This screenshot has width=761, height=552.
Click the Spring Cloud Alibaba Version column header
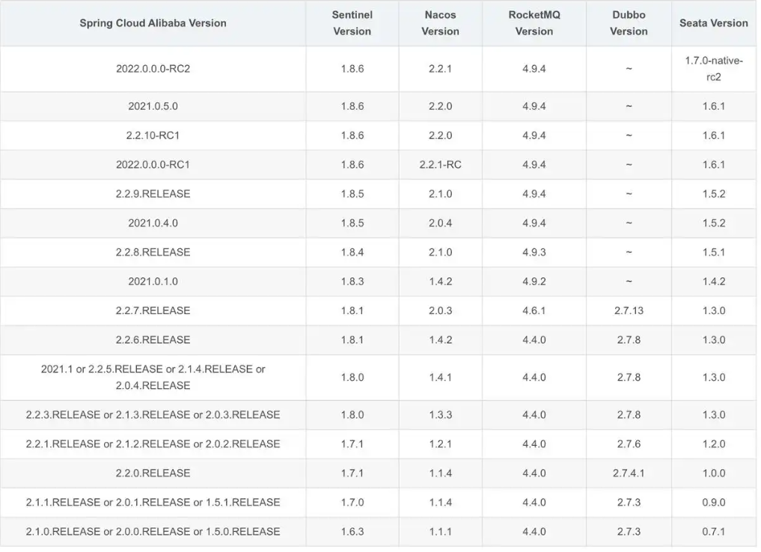(153, 23)
